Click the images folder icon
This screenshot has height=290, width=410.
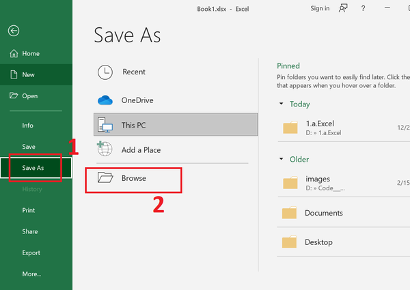click(290, 182)
